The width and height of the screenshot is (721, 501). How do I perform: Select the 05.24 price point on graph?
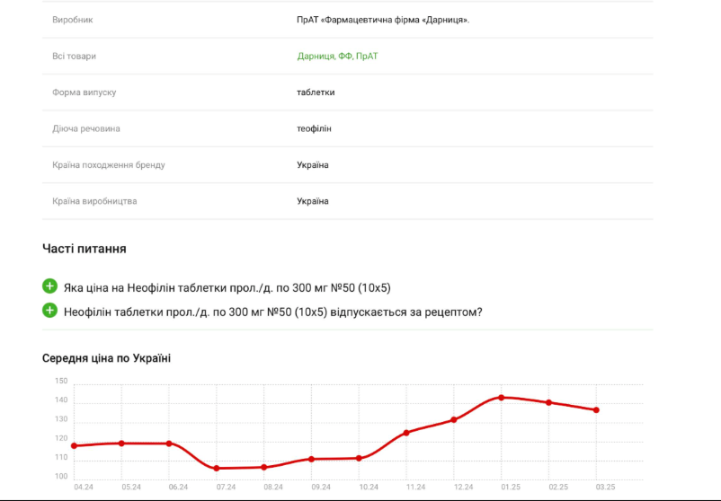coord(121,443)
